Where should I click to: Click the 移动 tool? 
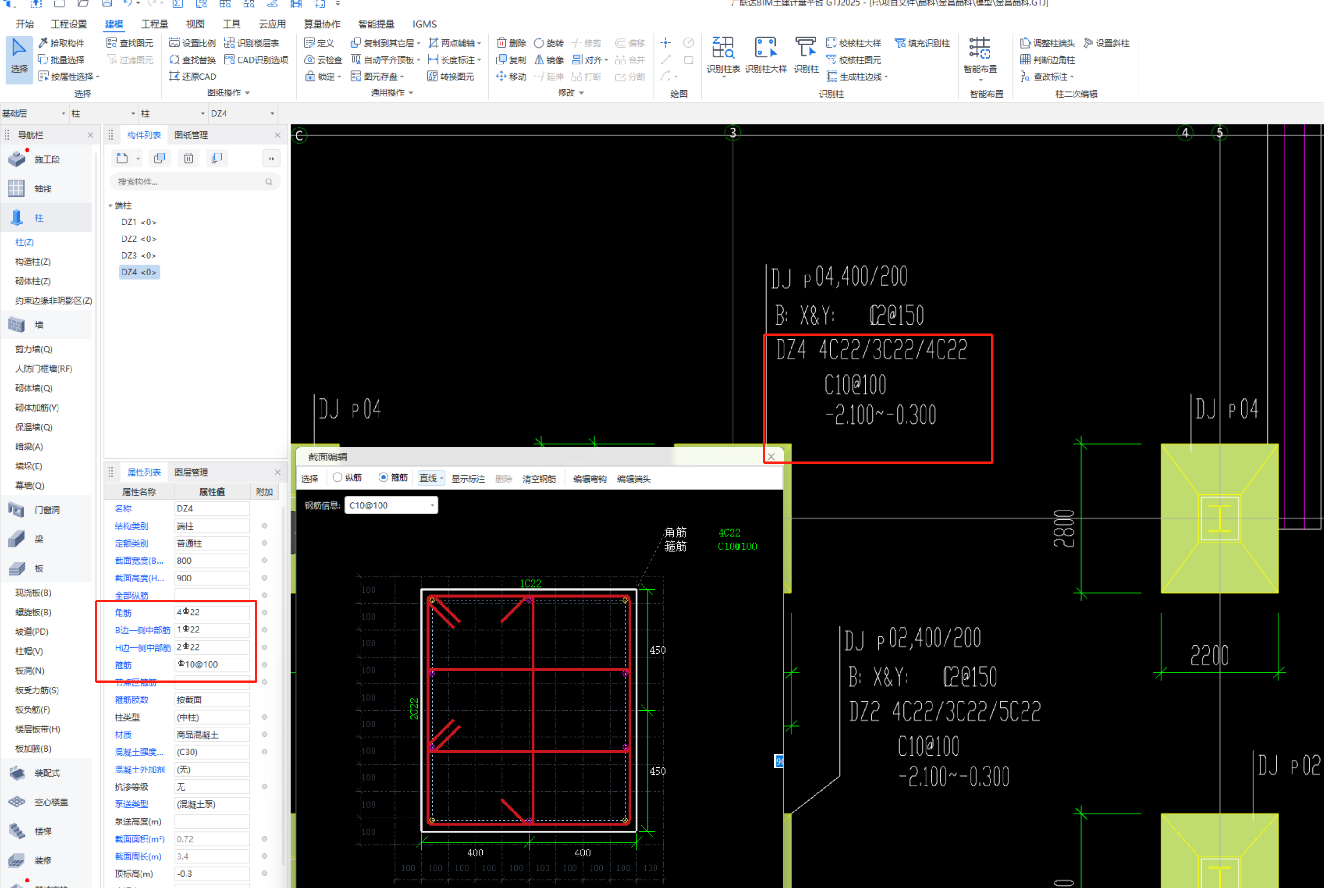(511, 77)
